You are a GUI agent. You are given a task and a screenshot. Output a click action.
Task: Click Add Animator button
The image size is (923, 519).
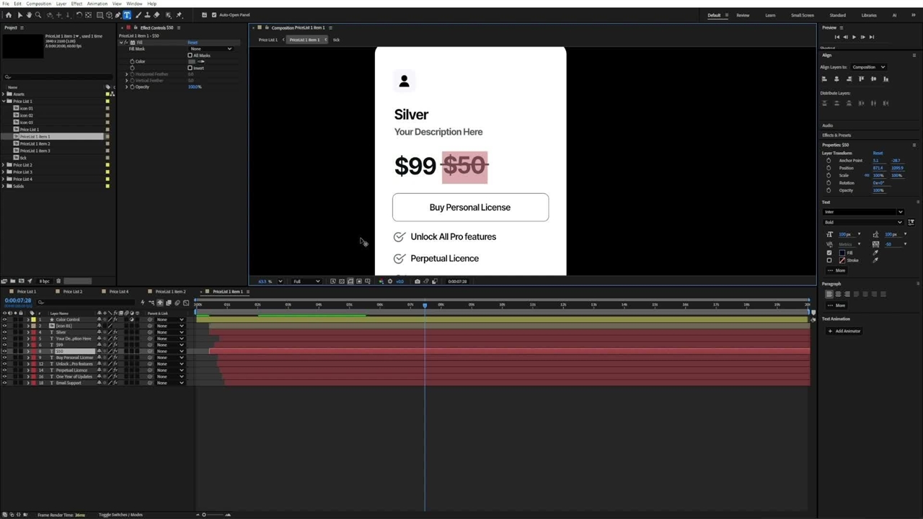[x=844, y=331]
